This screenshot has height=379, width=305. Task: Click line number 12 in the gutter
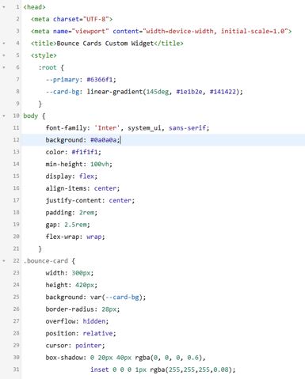point(16,140)
